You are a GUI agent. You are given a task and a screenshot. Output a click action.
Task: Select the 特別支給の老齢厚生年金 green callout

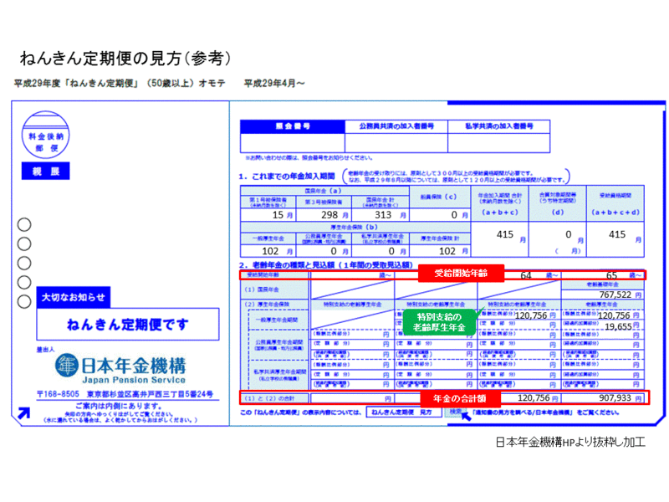point(440,320)
